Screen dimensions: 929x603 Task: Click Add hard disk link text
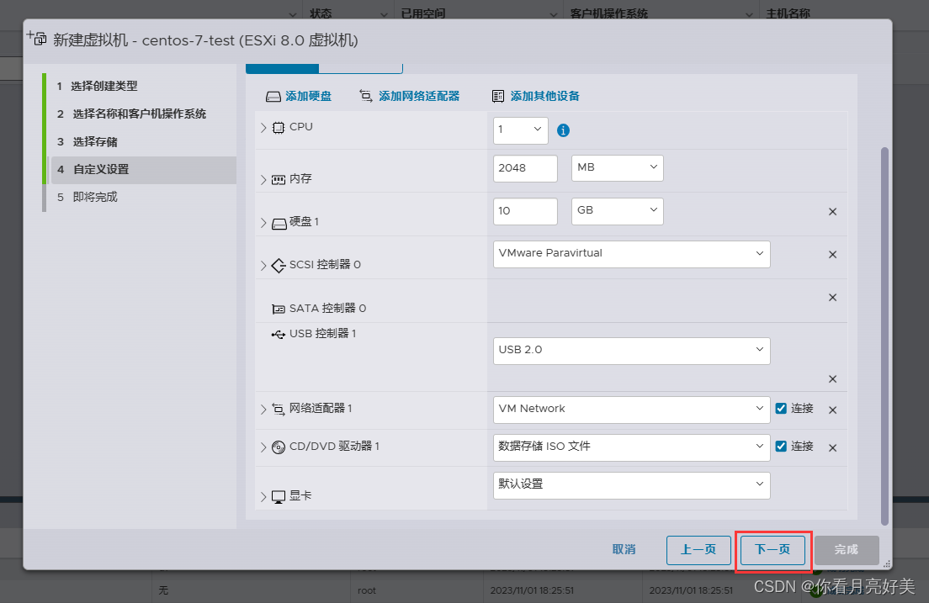[309, 97]
